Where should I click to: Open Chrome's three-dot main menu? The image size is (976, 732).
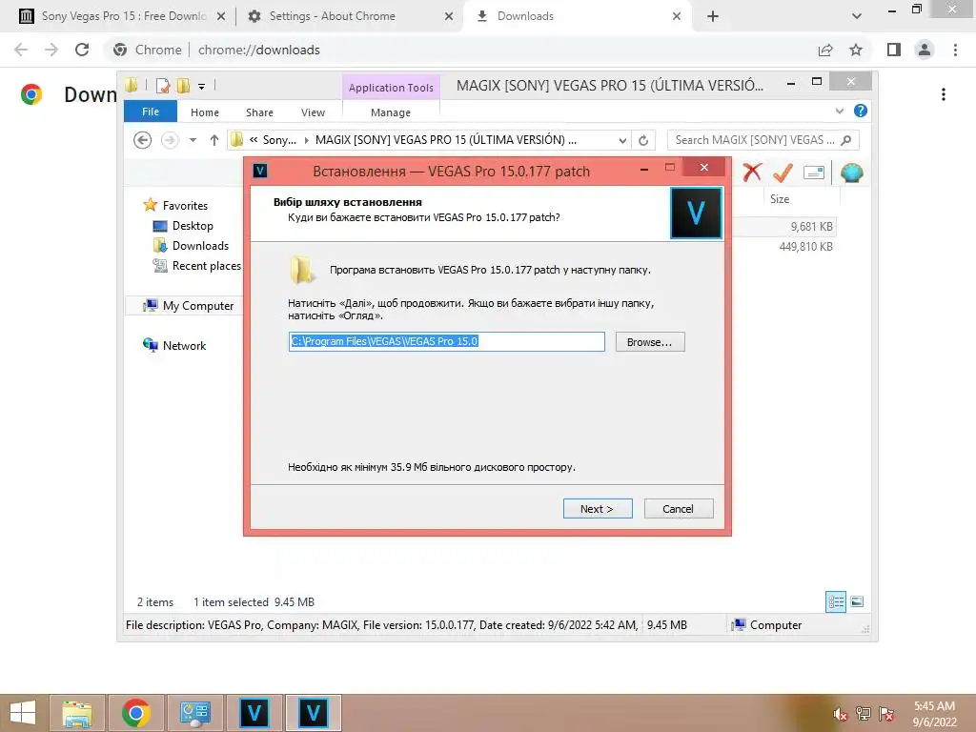pos(955,50)
